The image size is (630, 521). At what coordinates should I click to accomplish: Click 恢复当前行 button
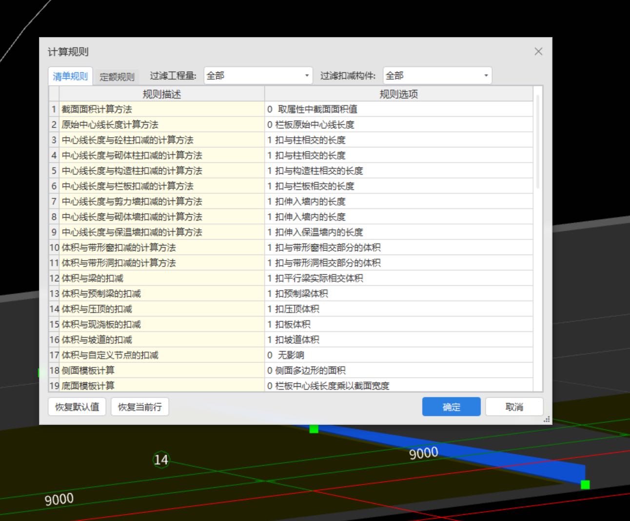pyautogui.click(x=140, y=407)
